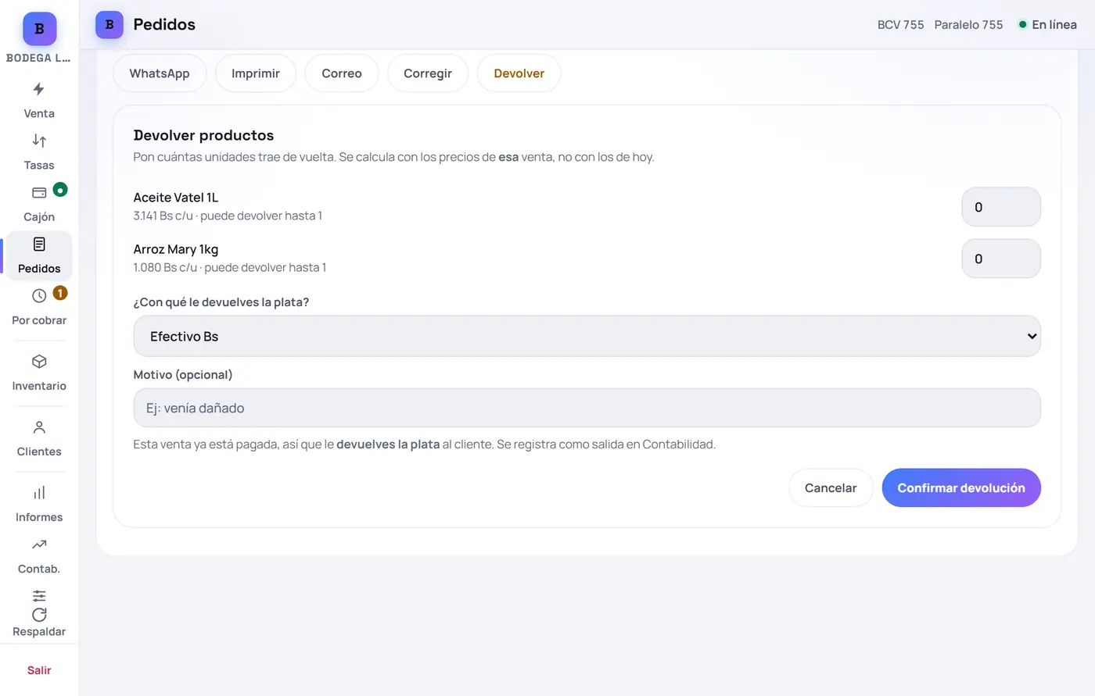Click the Arroz Mary 1kg product name
Screen dimensions: 1095x696
(x=176, y=249)
